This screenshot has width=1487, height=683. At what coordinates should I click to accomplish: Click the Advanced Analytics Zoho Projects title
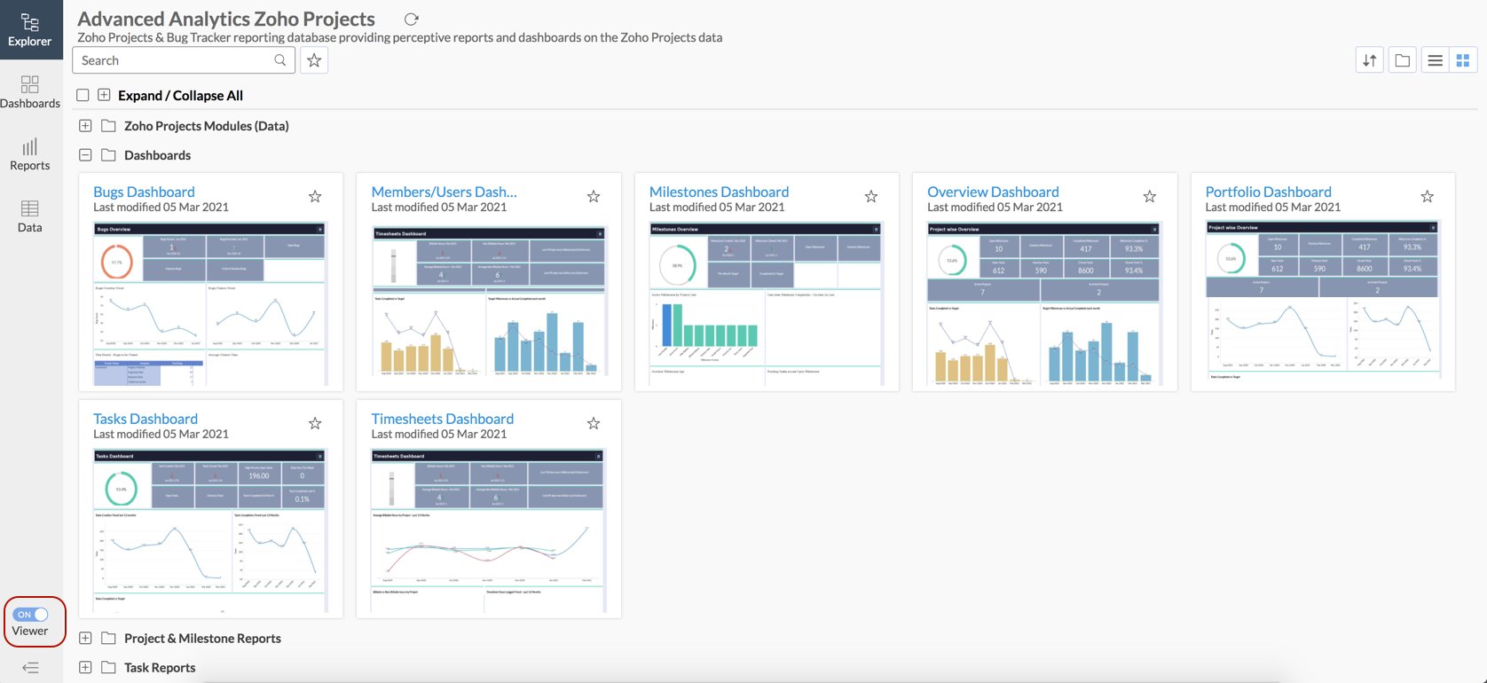point(226,19)
